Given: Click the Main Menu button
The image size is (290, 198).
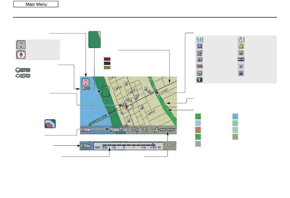Looking at the screenshot, I should tap(36, 4).
